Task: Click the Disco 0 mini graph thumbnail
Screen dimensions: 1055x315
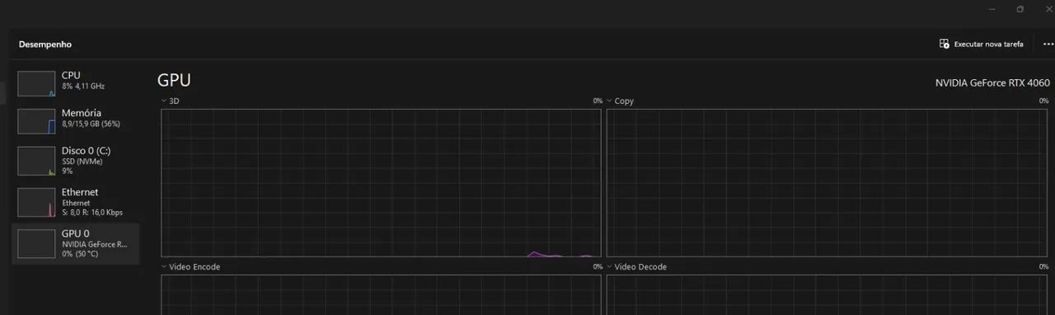Action: click(x=36, y=161)
